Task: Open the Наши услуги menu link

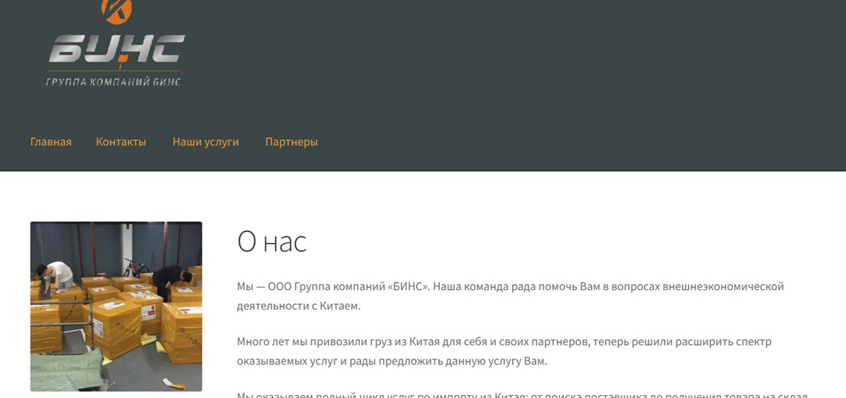Action: (x=206, y=142)
